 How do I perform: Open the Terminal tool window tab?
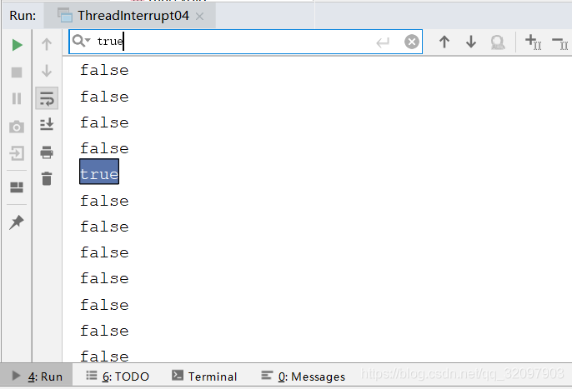pyautogui.click(x=204, y=377)
